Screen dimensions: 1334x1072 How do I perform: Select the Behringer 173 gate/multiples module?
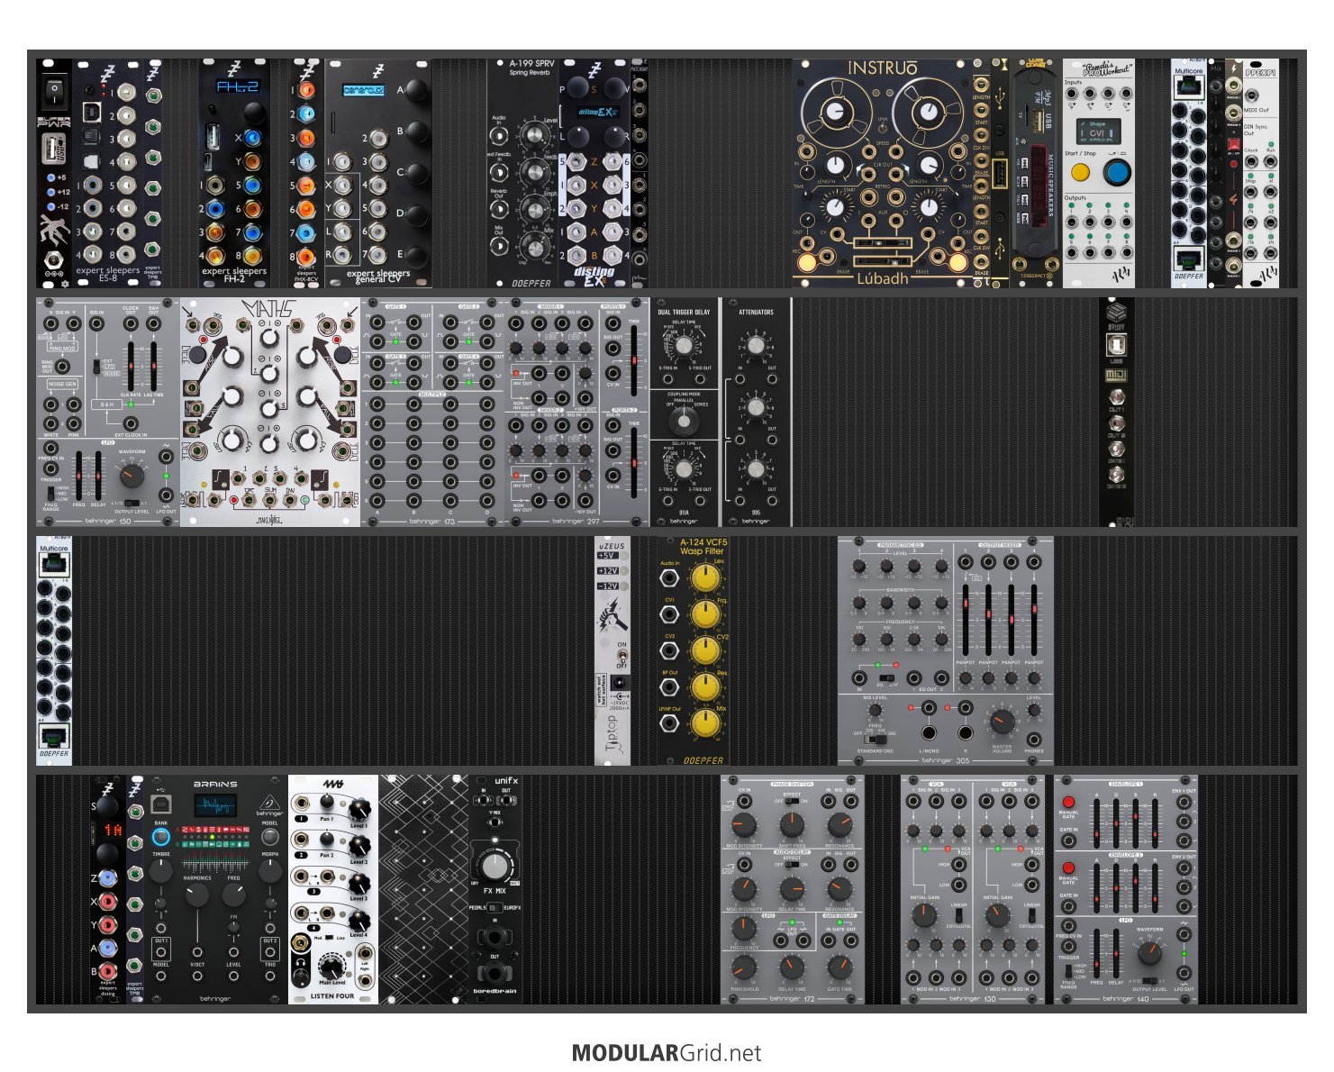pos(432,413)
